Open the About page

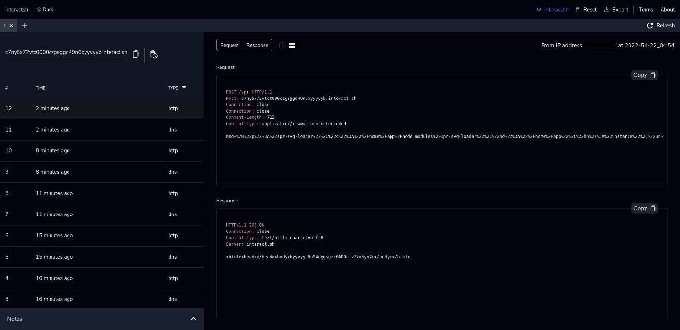[x=667, y=9]
